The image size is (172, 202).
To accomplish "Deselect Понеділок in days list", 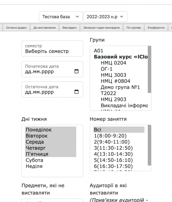I will (x=39, y=130).
